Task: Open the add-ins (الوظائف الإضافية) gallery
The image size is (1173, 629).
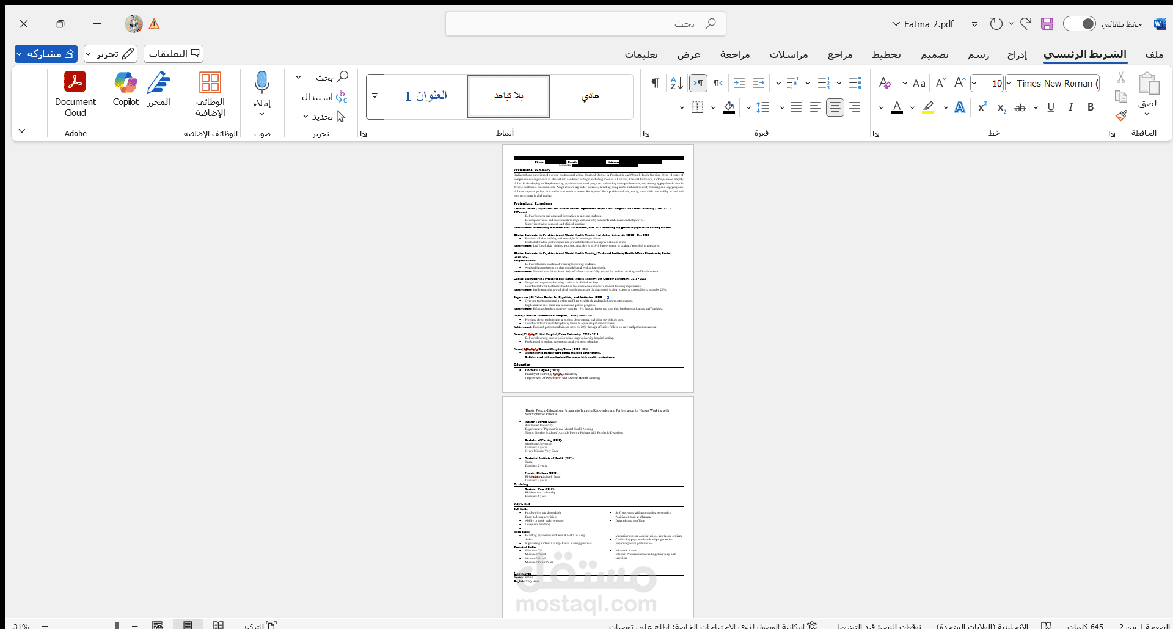Action: (x=210, y=94)
